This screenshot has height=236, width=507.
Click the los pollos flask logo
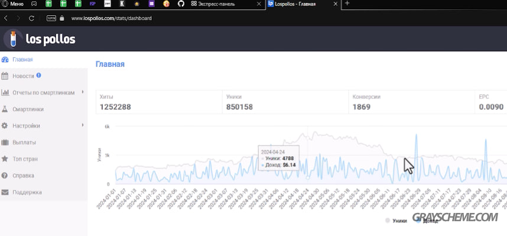click(x=13, y=39)
